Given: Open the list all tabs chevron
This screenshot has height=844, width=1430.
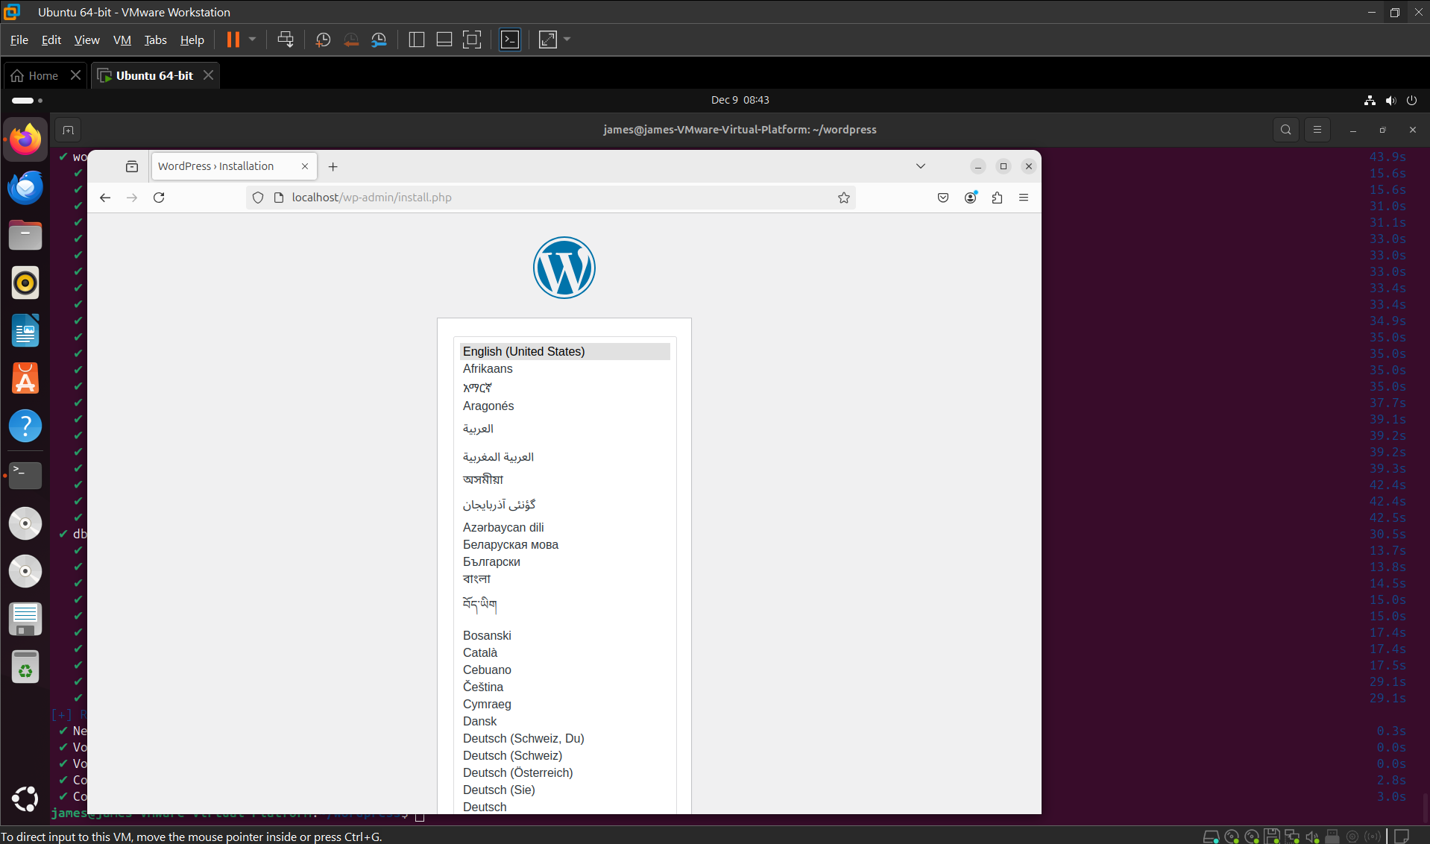Looking at the screenshot, I should [920, 166].
